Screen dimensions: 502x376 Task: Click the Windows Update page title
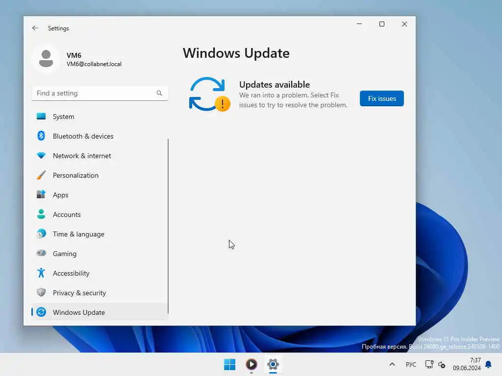[236, 53]
